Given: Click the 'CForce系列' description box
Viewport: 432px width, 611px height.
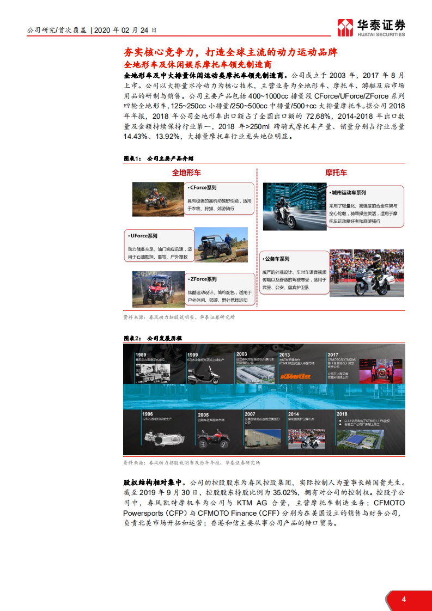Looking at the screenshot, I should tap(220, 198).
